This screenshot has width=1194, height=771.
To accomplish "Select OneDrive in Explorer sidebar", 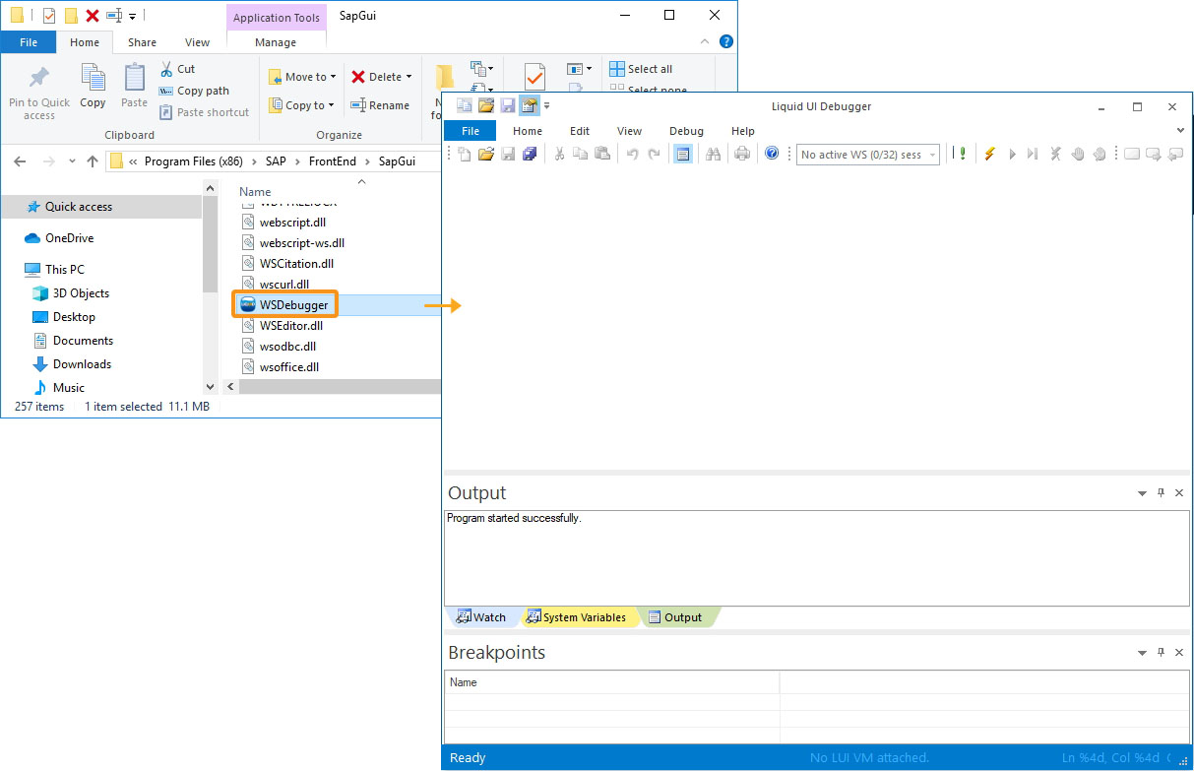I will click(x=58, y=238).
